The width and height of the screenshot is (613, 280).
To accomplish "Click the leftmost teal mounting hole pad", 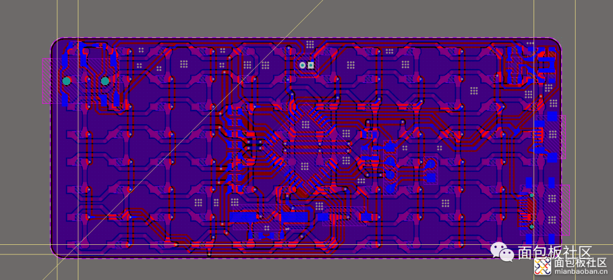I will (66, 81).
